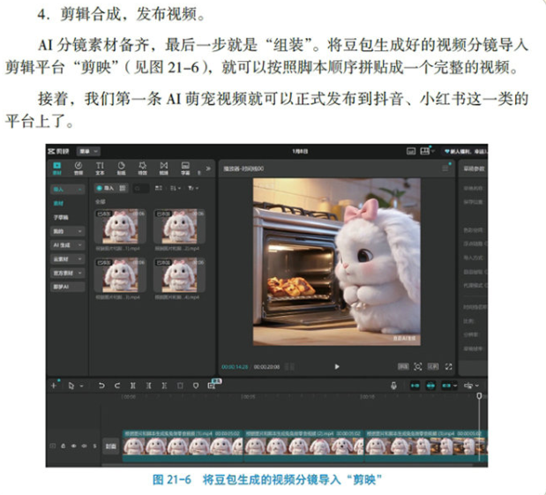Viewport: 546px width, 495px height.
Task: Click the player aspect ratio button
Action: (x=403, y=366)
